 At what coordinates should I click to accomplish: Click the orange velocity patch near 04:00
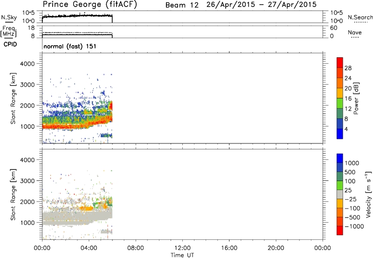tap(86, 209)
